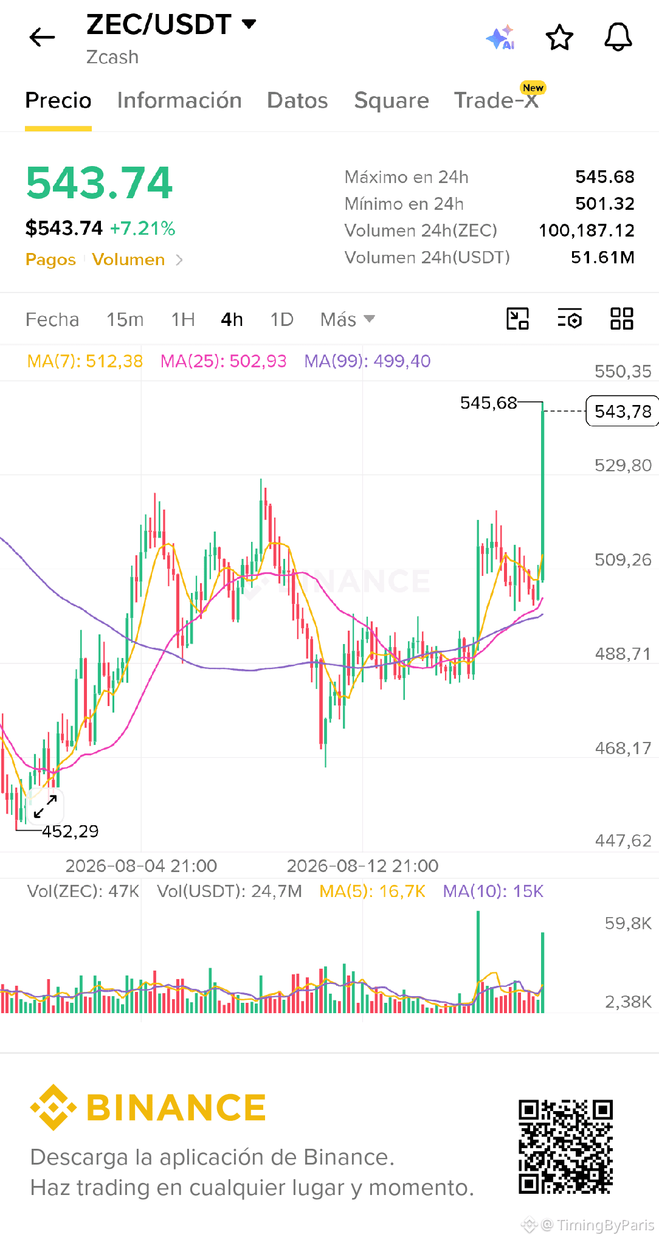Image resolution: width=659 pixels, height=1240 pixels.
Task: Open chart indicator settings icon
Action: 570,319
